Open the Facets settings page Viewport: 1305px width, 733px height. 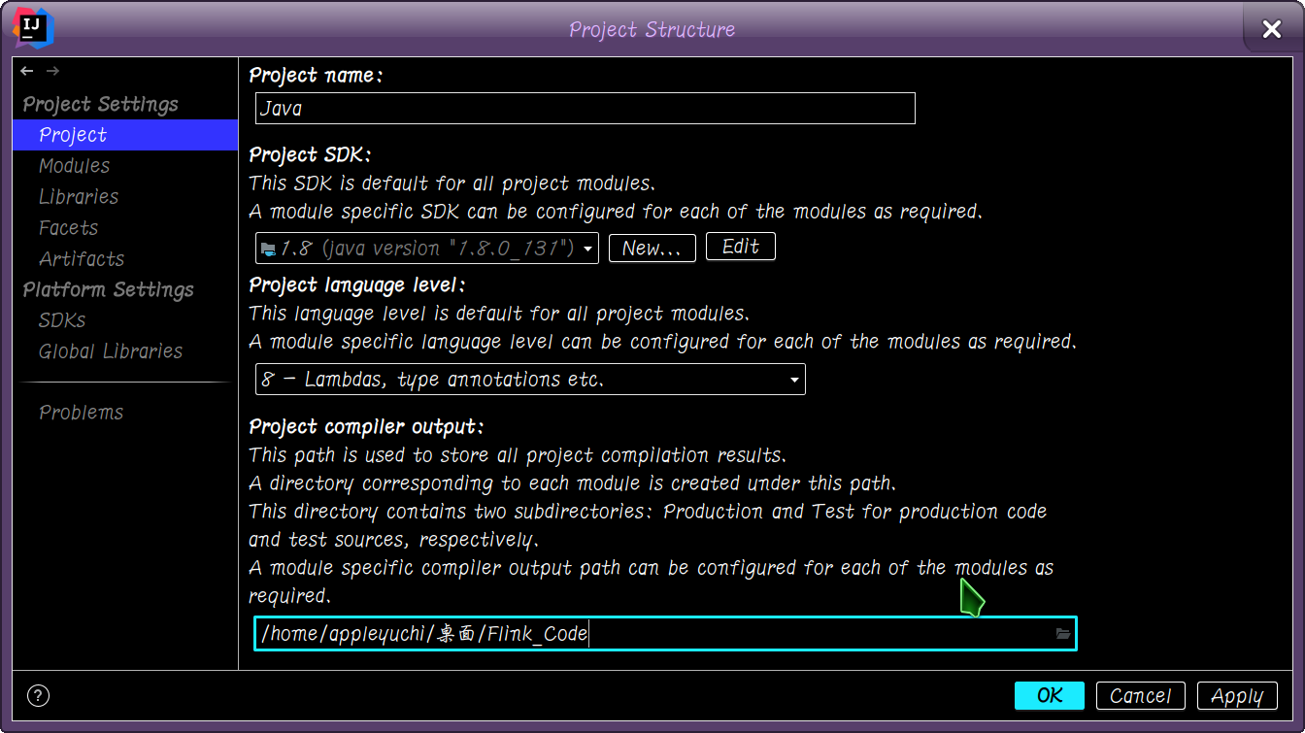click(x=68, y=228)
